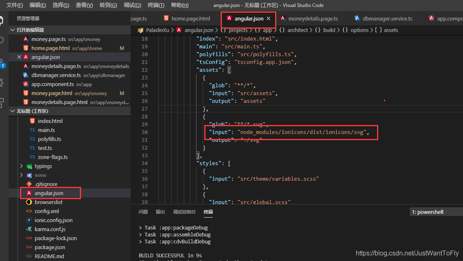Click line number 22 in the gutter
463x261 pixels.
(145, 70)
